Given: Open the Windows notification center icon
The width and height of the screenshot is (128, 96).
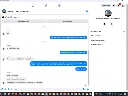Looking at the screenshot, I should coord(125,94).
